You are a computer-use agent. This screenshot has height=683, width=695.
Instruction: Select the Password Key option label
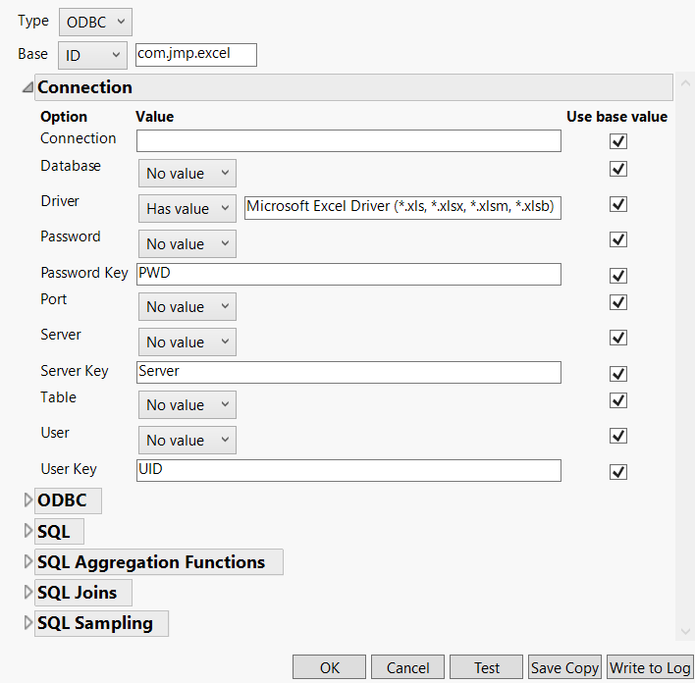click(84, 273)
